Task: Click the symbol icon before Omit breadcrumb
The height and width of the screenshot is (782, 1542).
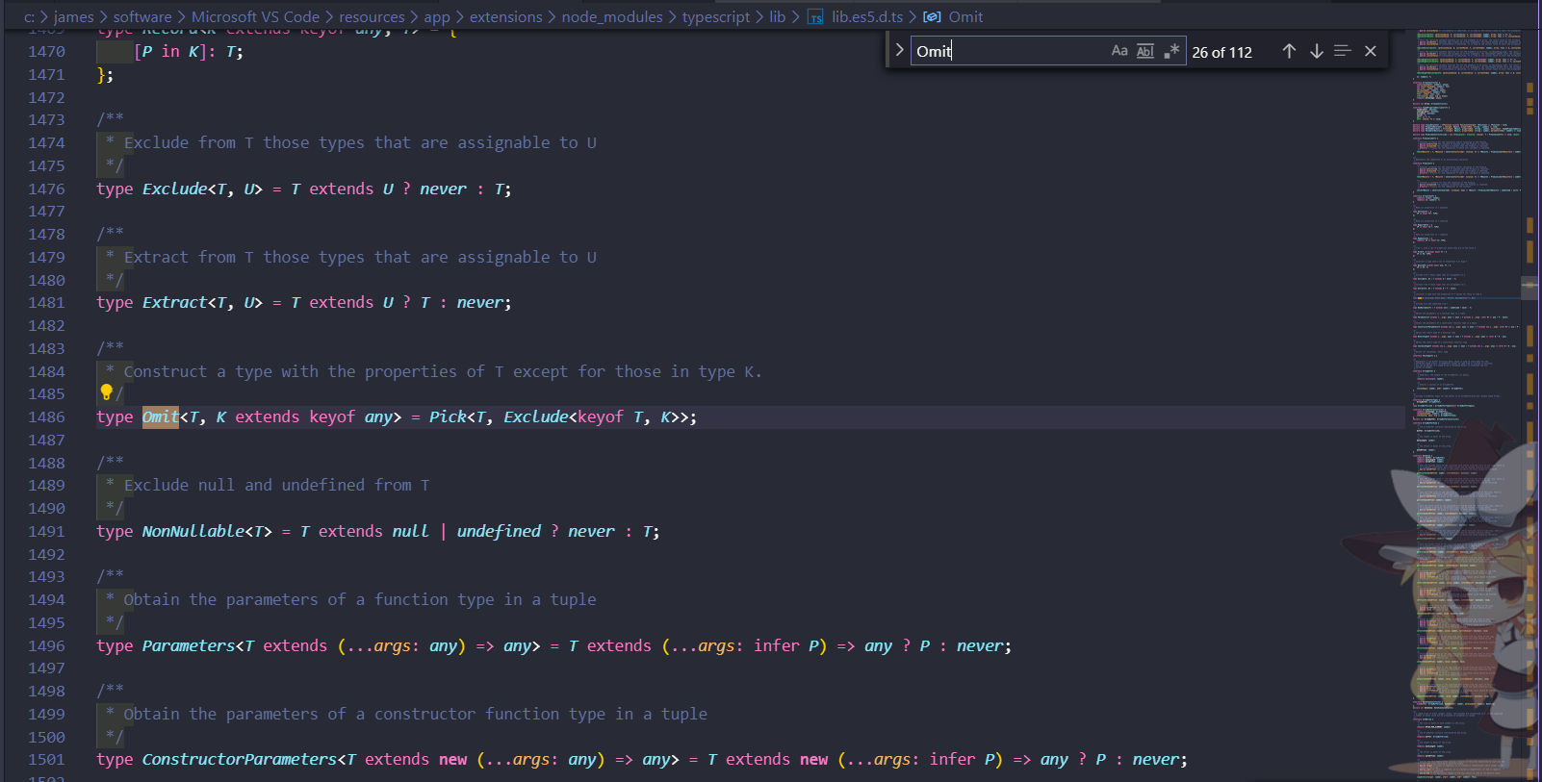Action: (932, 16)
